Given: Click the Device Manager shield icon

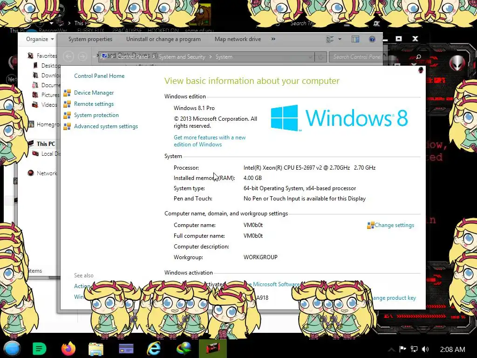Looking at the screenshot, I should click(67, 93).
